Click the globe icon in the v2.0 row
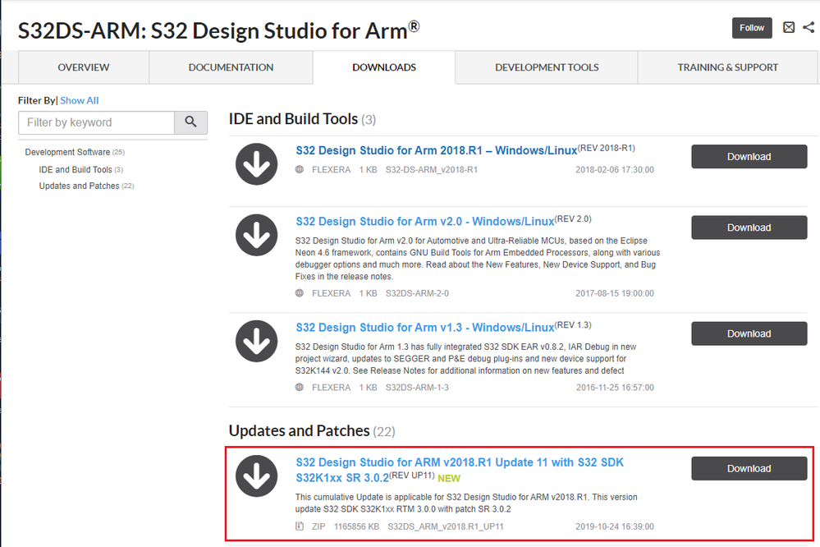This screenshot has height=547, width=820. point(300,293)
